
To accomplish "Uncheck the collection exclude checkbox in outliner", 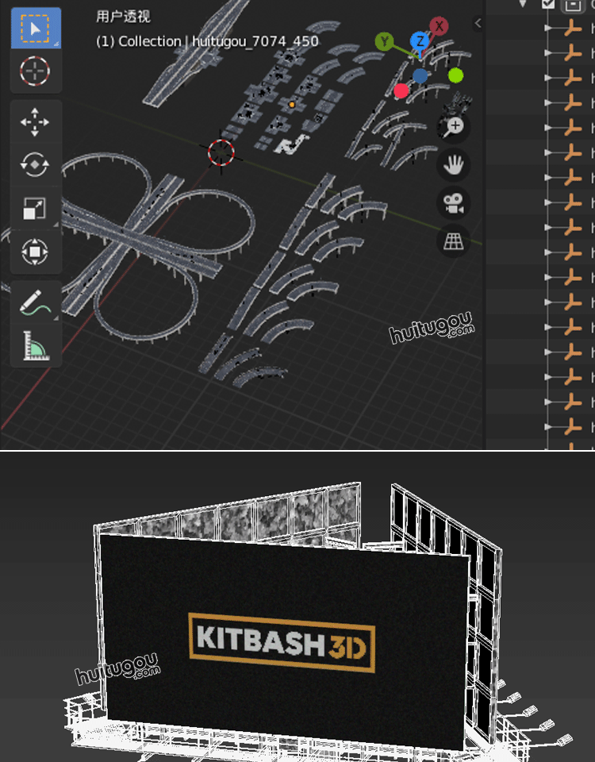I will pos(548,4).
